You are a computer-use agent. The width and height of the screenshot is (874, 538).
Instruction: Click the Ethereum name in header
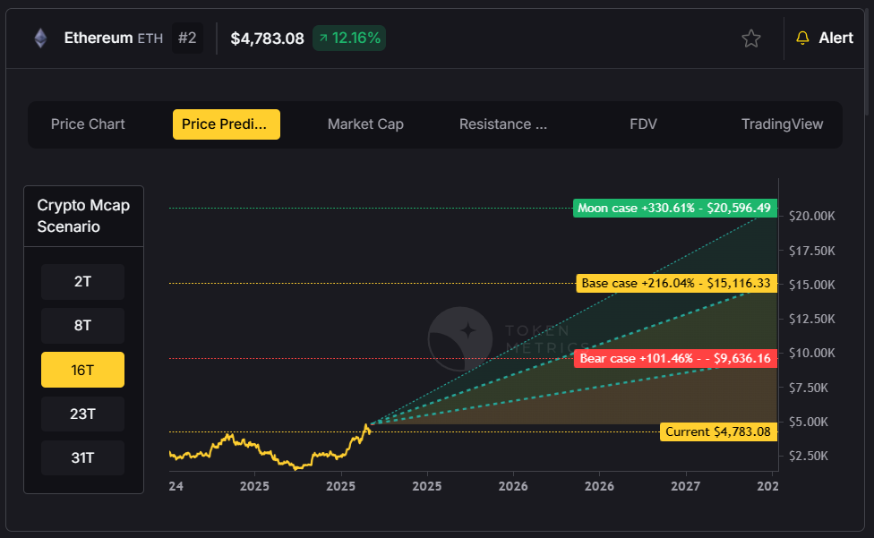(99, 38)
